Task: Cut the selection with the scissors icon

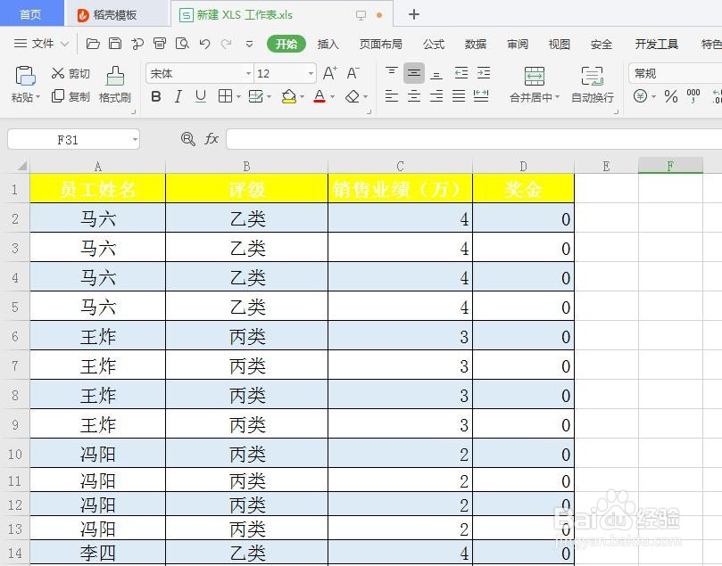Action: [x=56, y=73]
